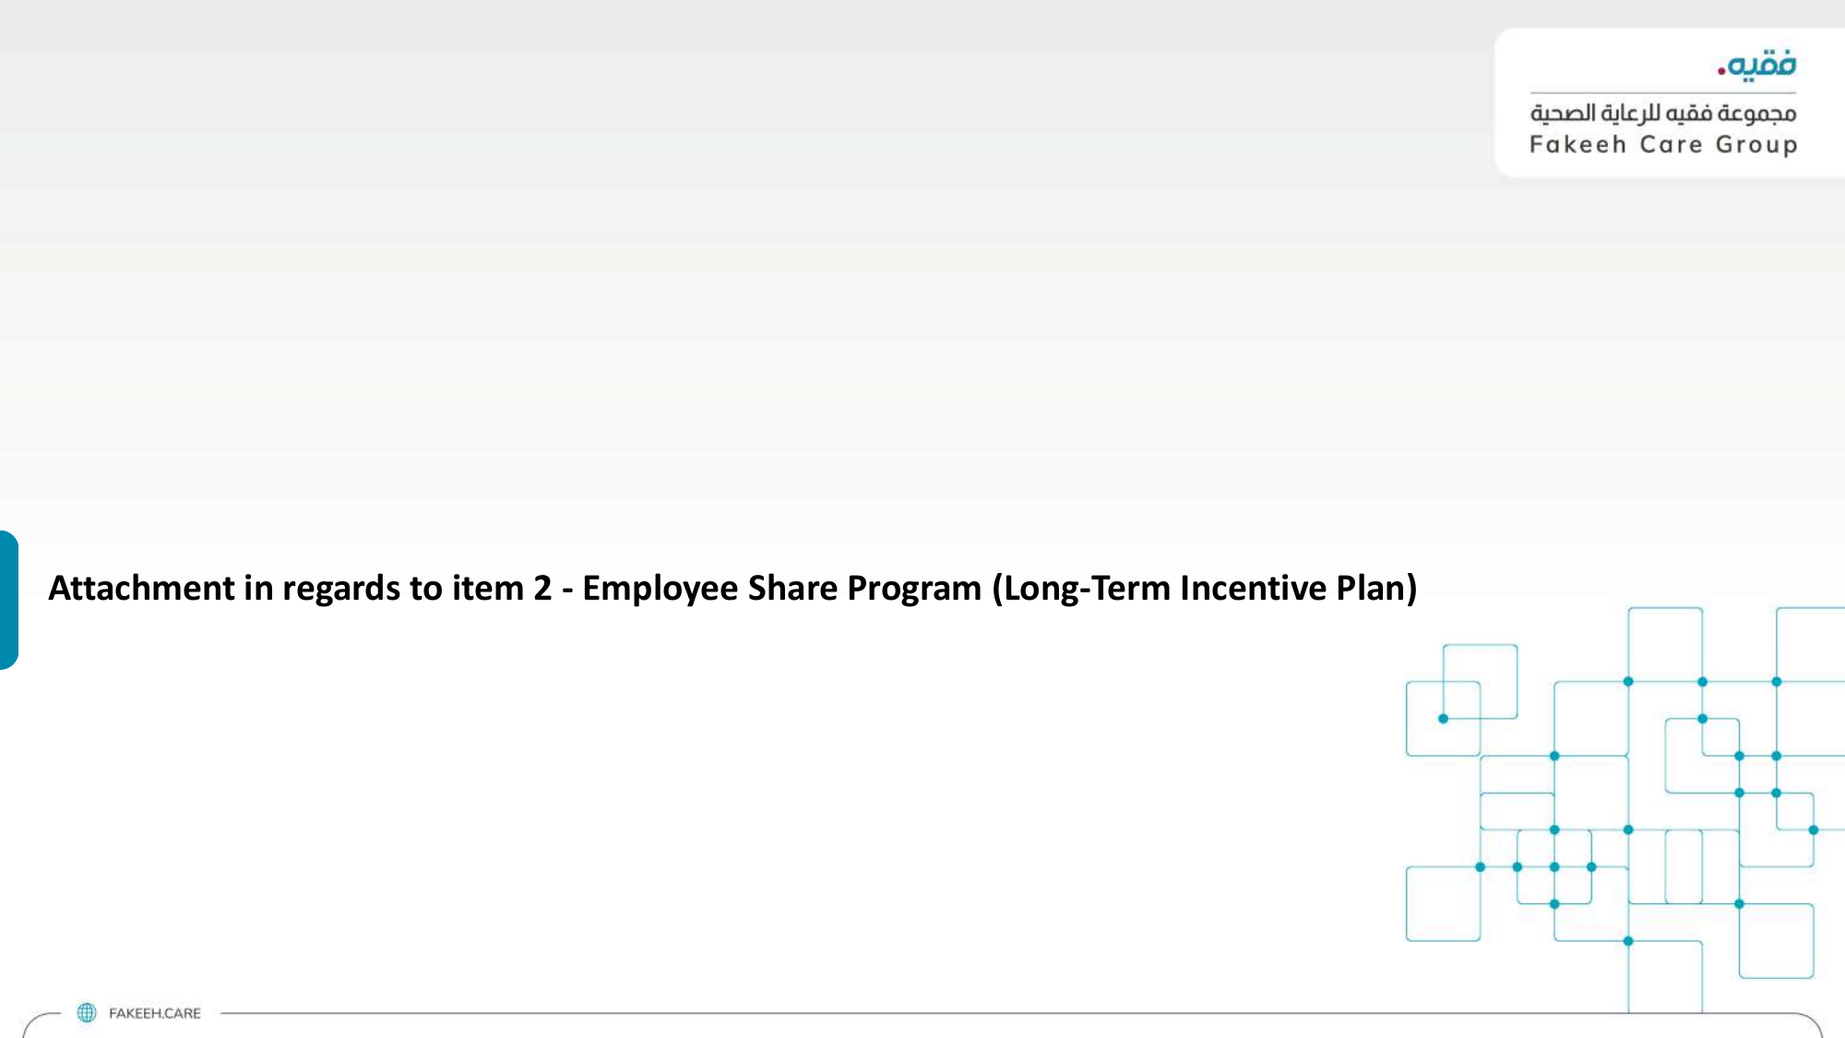
Task: Click the tall narrow rectangle in circuit graphic
Action: pyautogui.click(x=1684, y=866)
